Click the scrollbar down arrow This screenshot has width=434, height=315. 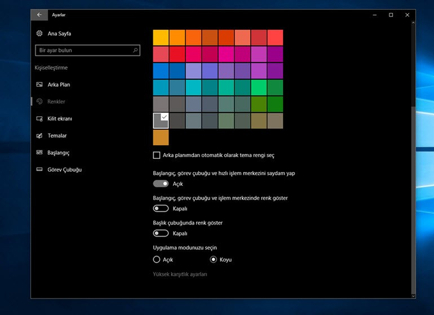tap(413, 296)
